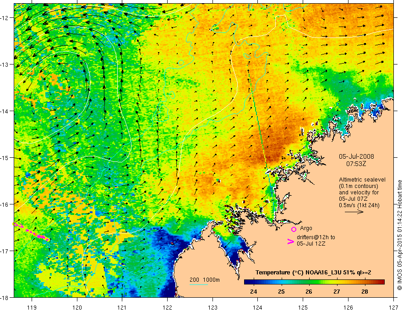Click the colorbar tick label 27

pyautogui.click(x=337, y=291)
